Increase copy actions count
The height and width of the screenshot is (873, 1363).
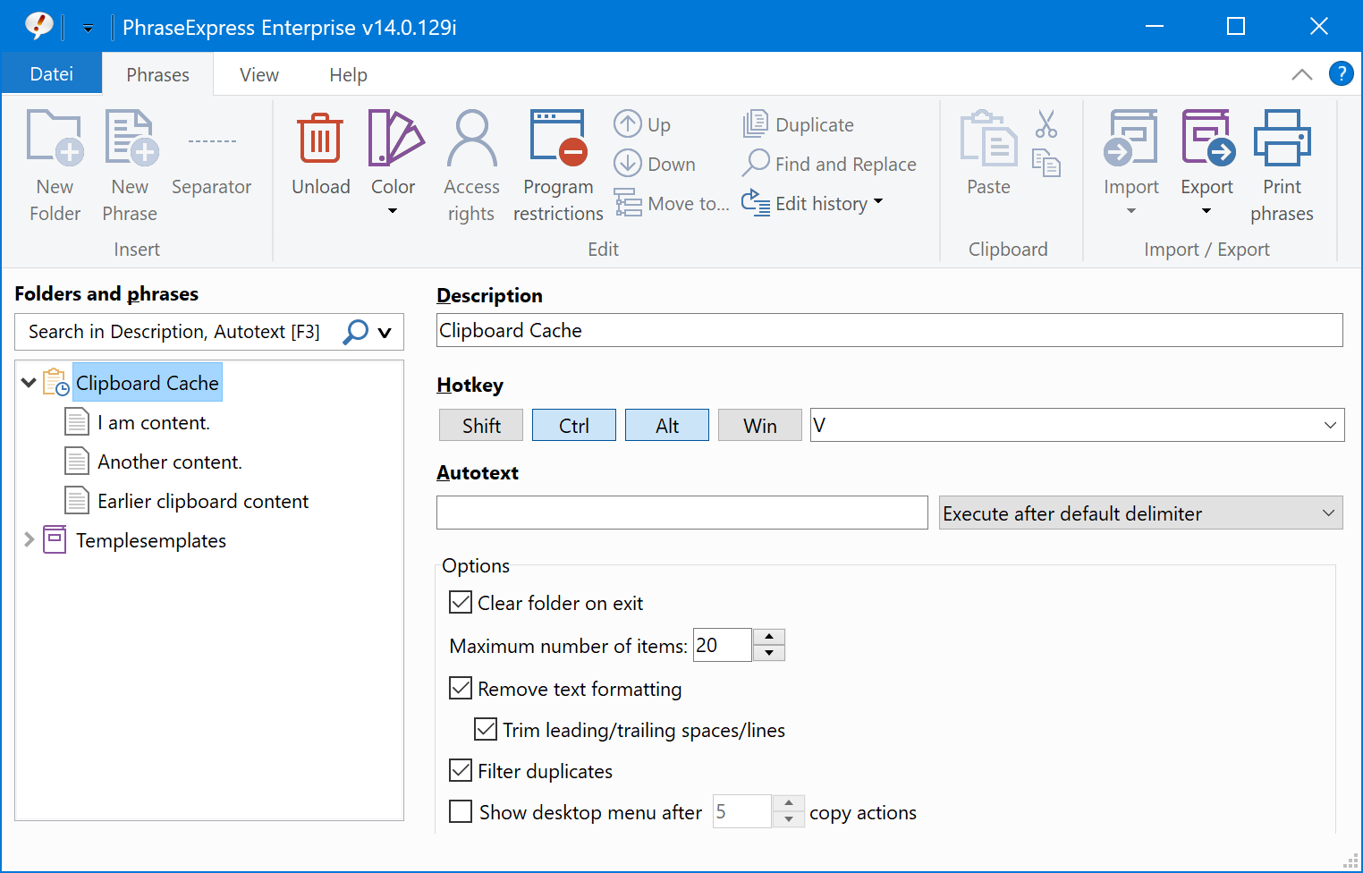pyautogui.click(x=789, y=803)
